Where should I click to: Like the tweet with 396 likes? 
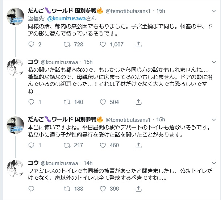[103, 188]
